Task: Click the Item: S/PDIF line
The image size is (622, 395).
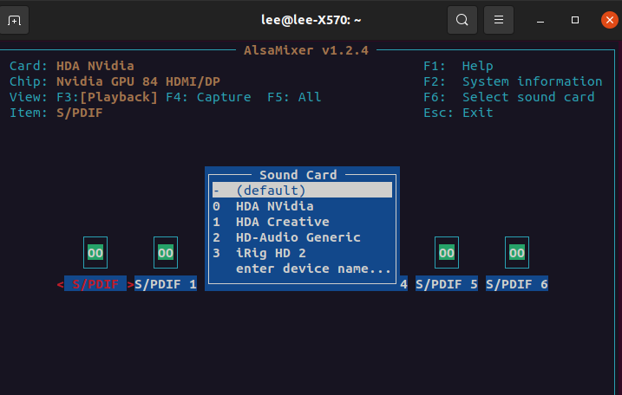Action: coord(56,113)
